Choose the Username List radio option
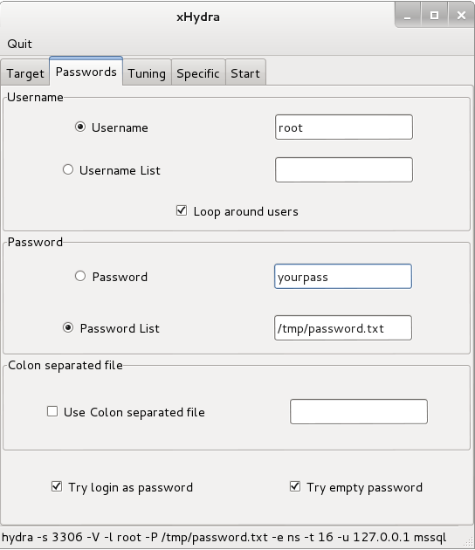This screenshot has height=550, width=475. pos(68,169)
